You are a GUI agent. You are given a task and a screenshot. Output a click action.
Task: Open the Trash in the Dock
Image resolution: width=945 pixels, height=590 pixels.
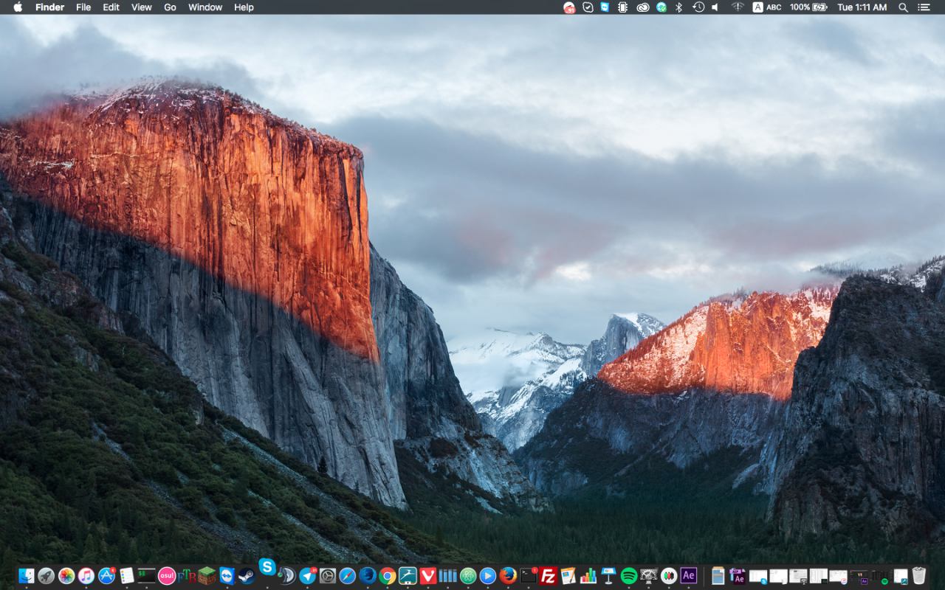click(919, 576)
